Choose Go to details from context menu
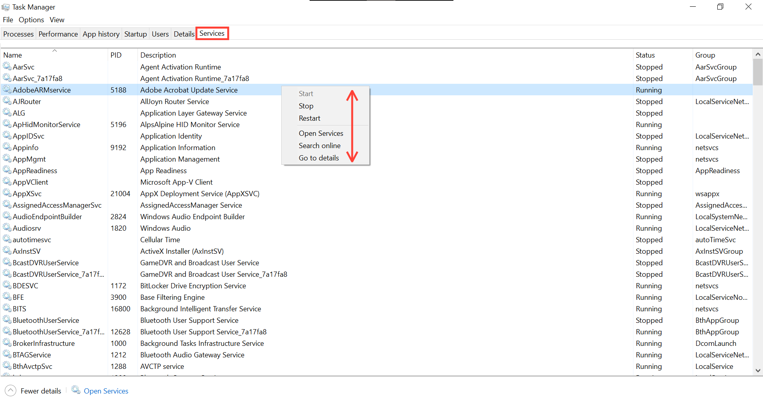 [x=318, y=158]
